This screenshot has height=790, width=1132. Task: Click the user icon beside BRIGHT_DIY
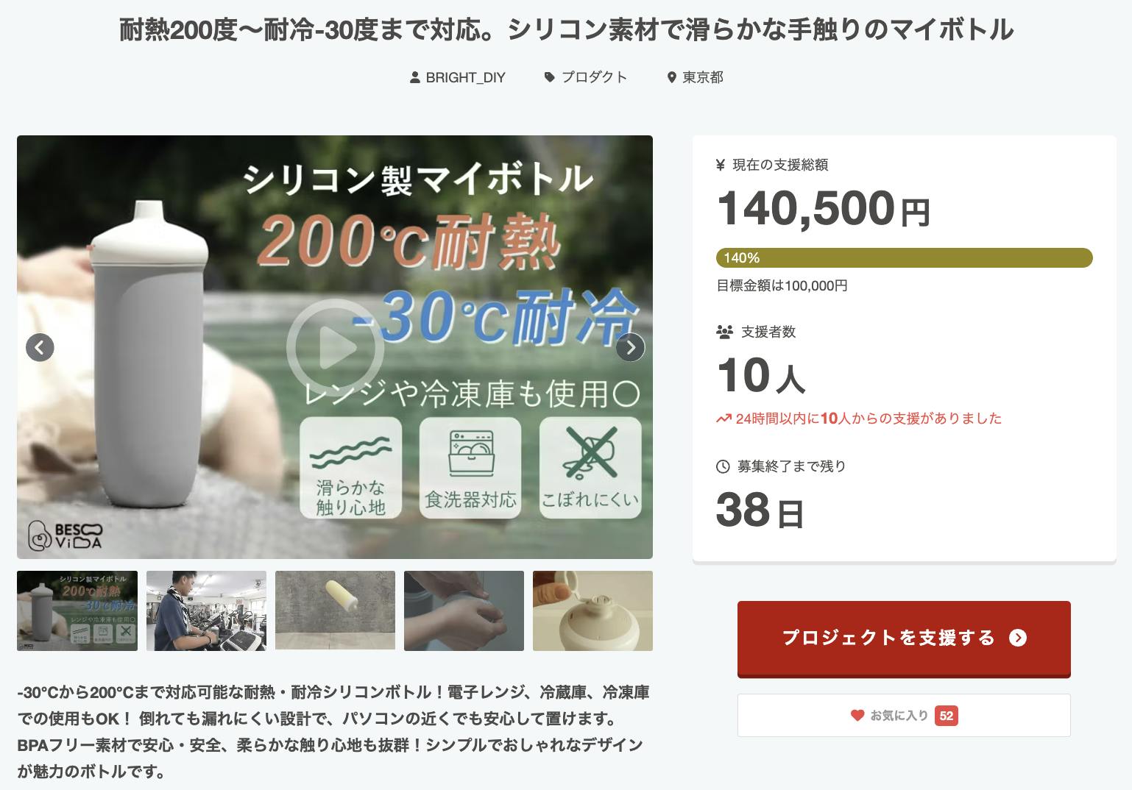point(415,77)
